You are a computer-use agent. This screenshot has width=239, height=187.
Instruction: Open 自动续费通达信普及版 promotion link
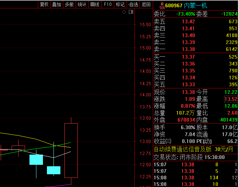click(194, 150)
